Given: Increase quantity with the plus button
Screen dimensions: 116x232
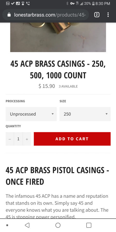Looking at the screenshot, I should (27, 139).
